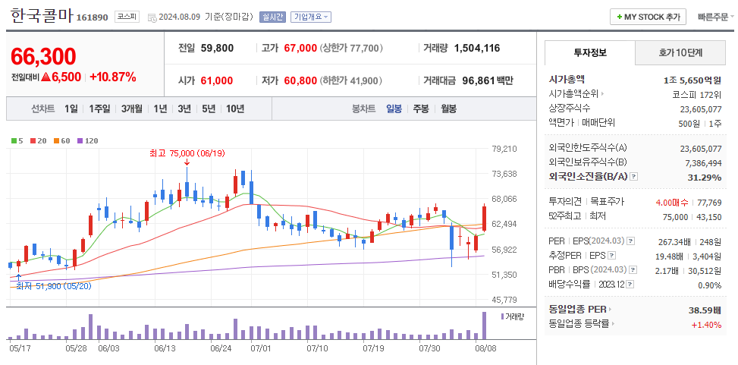The image size is (738, 365).
Task: Click the latest red candlestick on the chart
Action: click(x=484, y=218)
